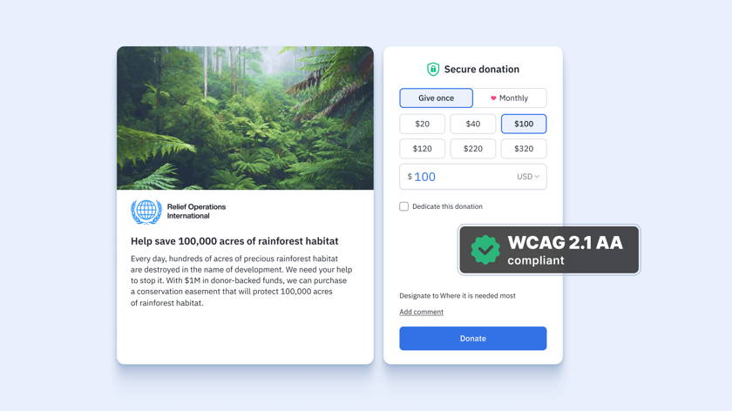Pick the $220 donation amount
The image size is (732, 411).
[x=473, y=148]
